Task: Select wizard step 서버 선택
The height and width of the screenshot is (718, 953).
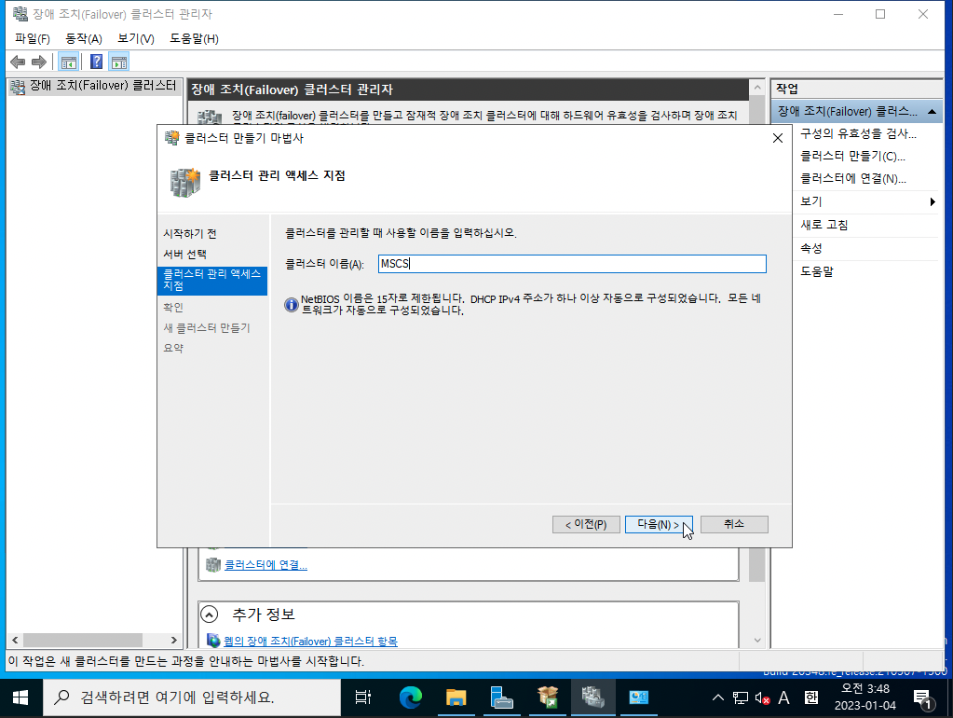Action: [184, 254]
